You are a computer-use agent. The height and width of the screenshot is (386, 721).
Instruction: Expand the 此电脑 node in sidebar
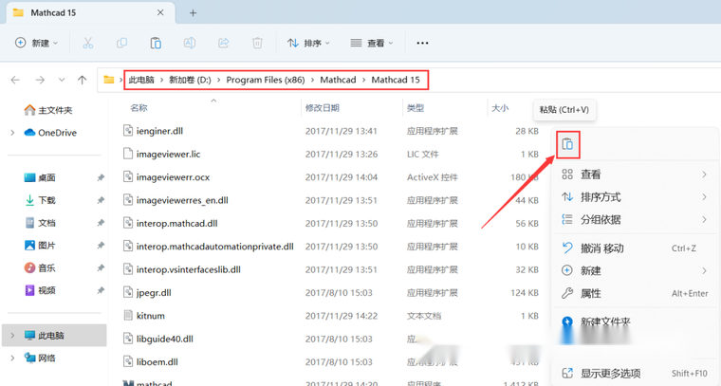[x=12, y=336]
